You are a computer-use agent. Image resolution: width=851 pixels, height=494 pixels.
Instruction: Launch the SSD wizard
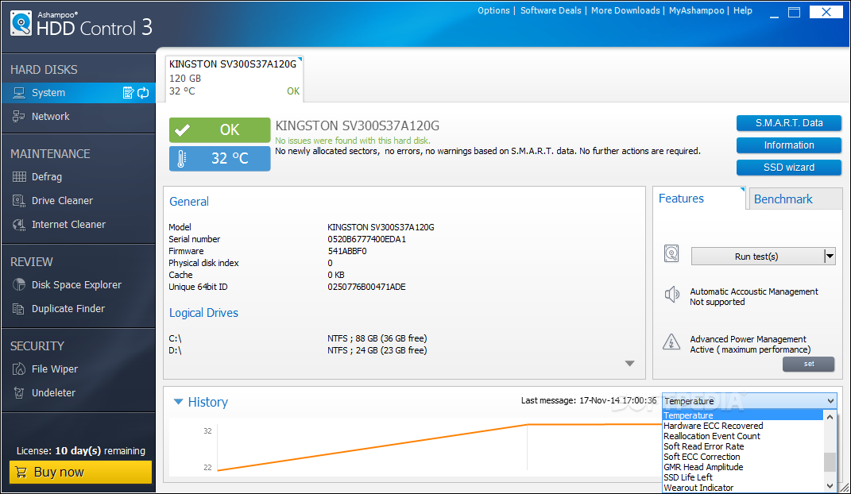click(788, 168)
